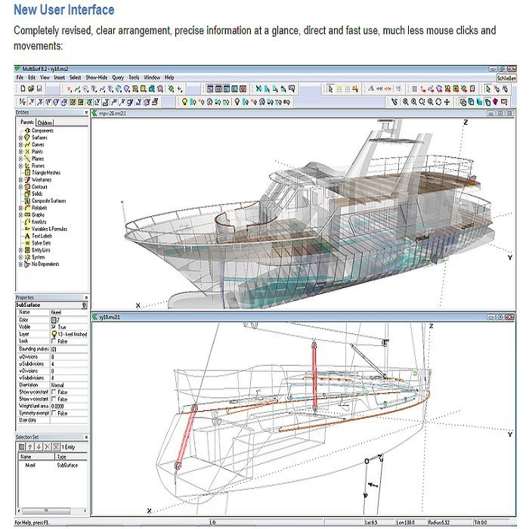Expand the Frames tree node
Screen dimensions: 529x529
click(x=21, y=166)
